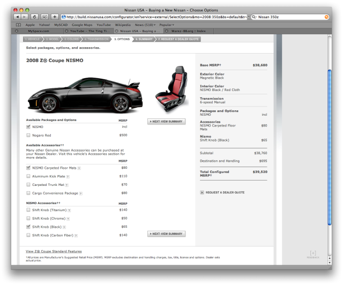Open the Popular bookmarks dropdown
This screenshot has width=343, height=285.
point(167,25)
